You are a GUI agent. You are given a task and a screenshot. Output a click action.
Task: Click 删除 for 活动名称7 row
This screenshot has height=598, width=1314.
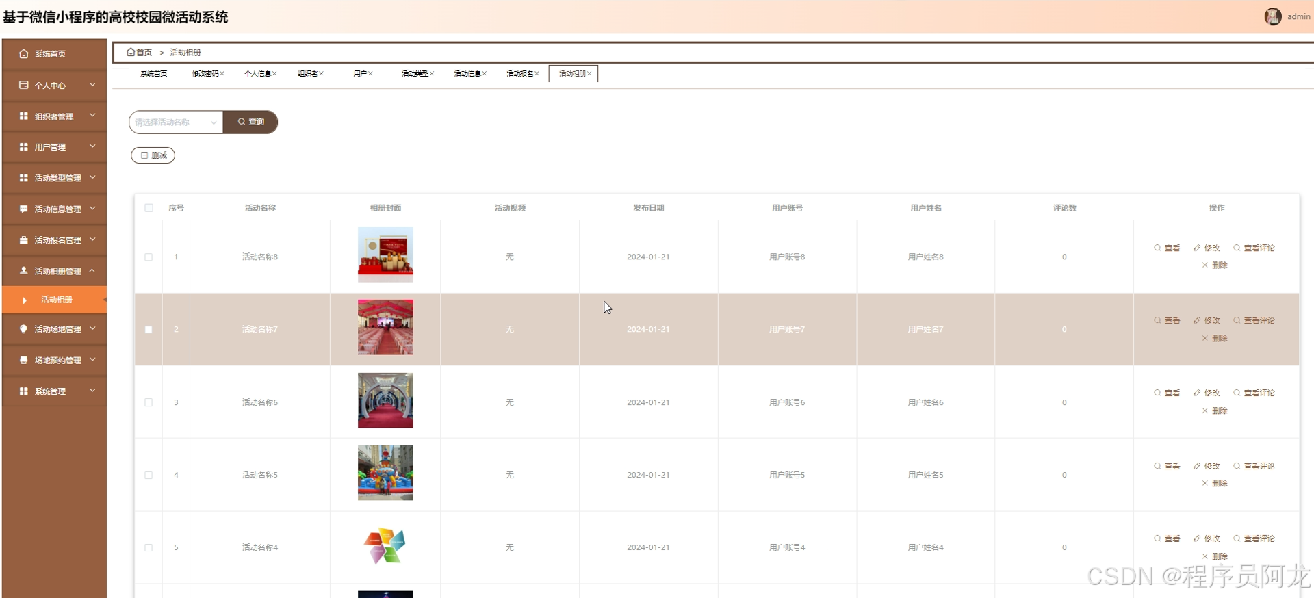1215,338
